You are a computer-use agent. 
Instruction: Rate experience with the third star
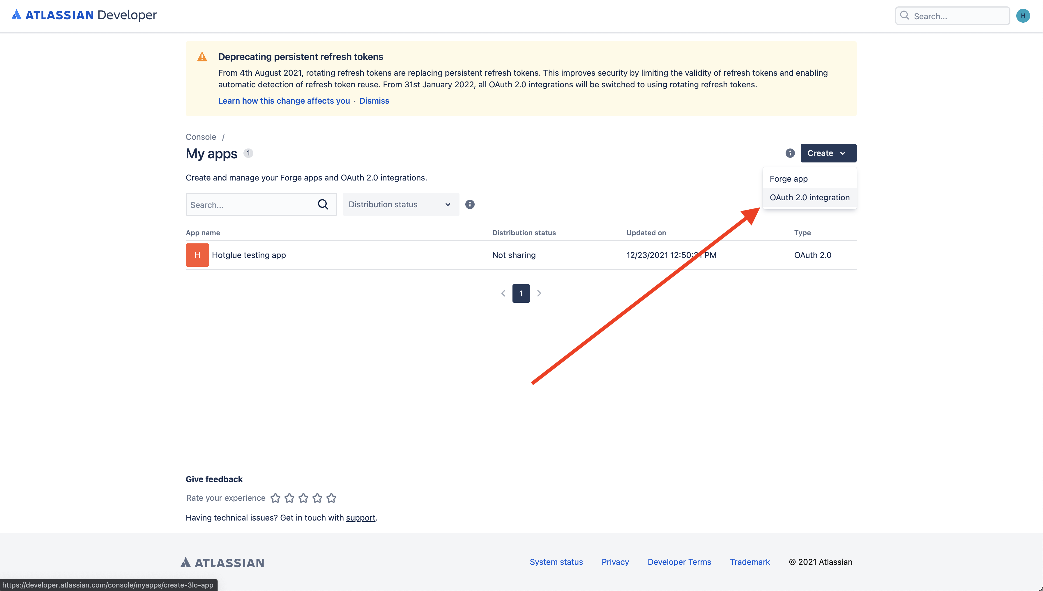pos(303,498)
